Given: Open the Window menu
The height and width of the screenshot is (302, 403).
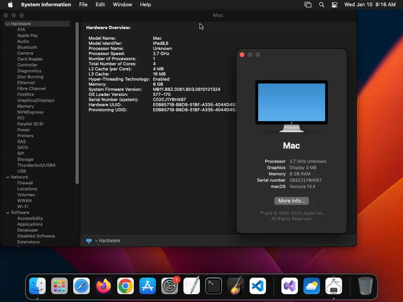Looking at the screenshot, I should coord(122,5).
